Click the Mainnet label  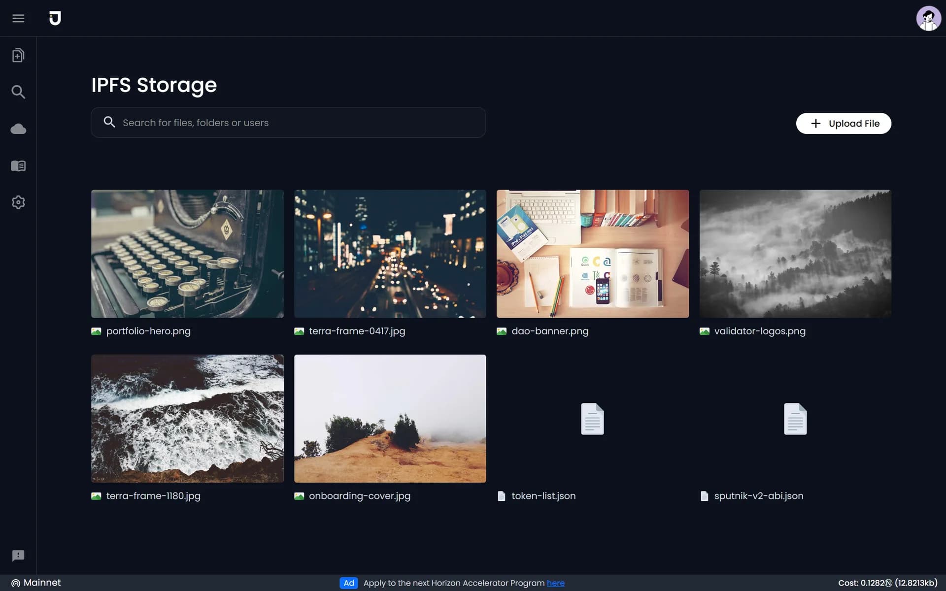[x=42, y=583]
